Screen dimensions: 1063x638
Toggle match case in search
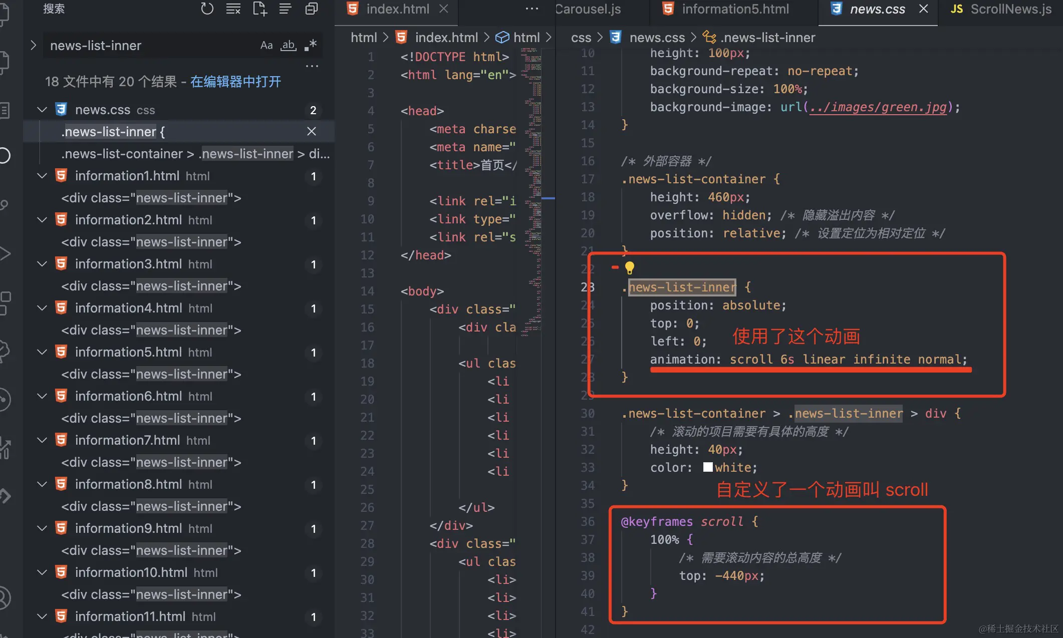coord(267,46)
